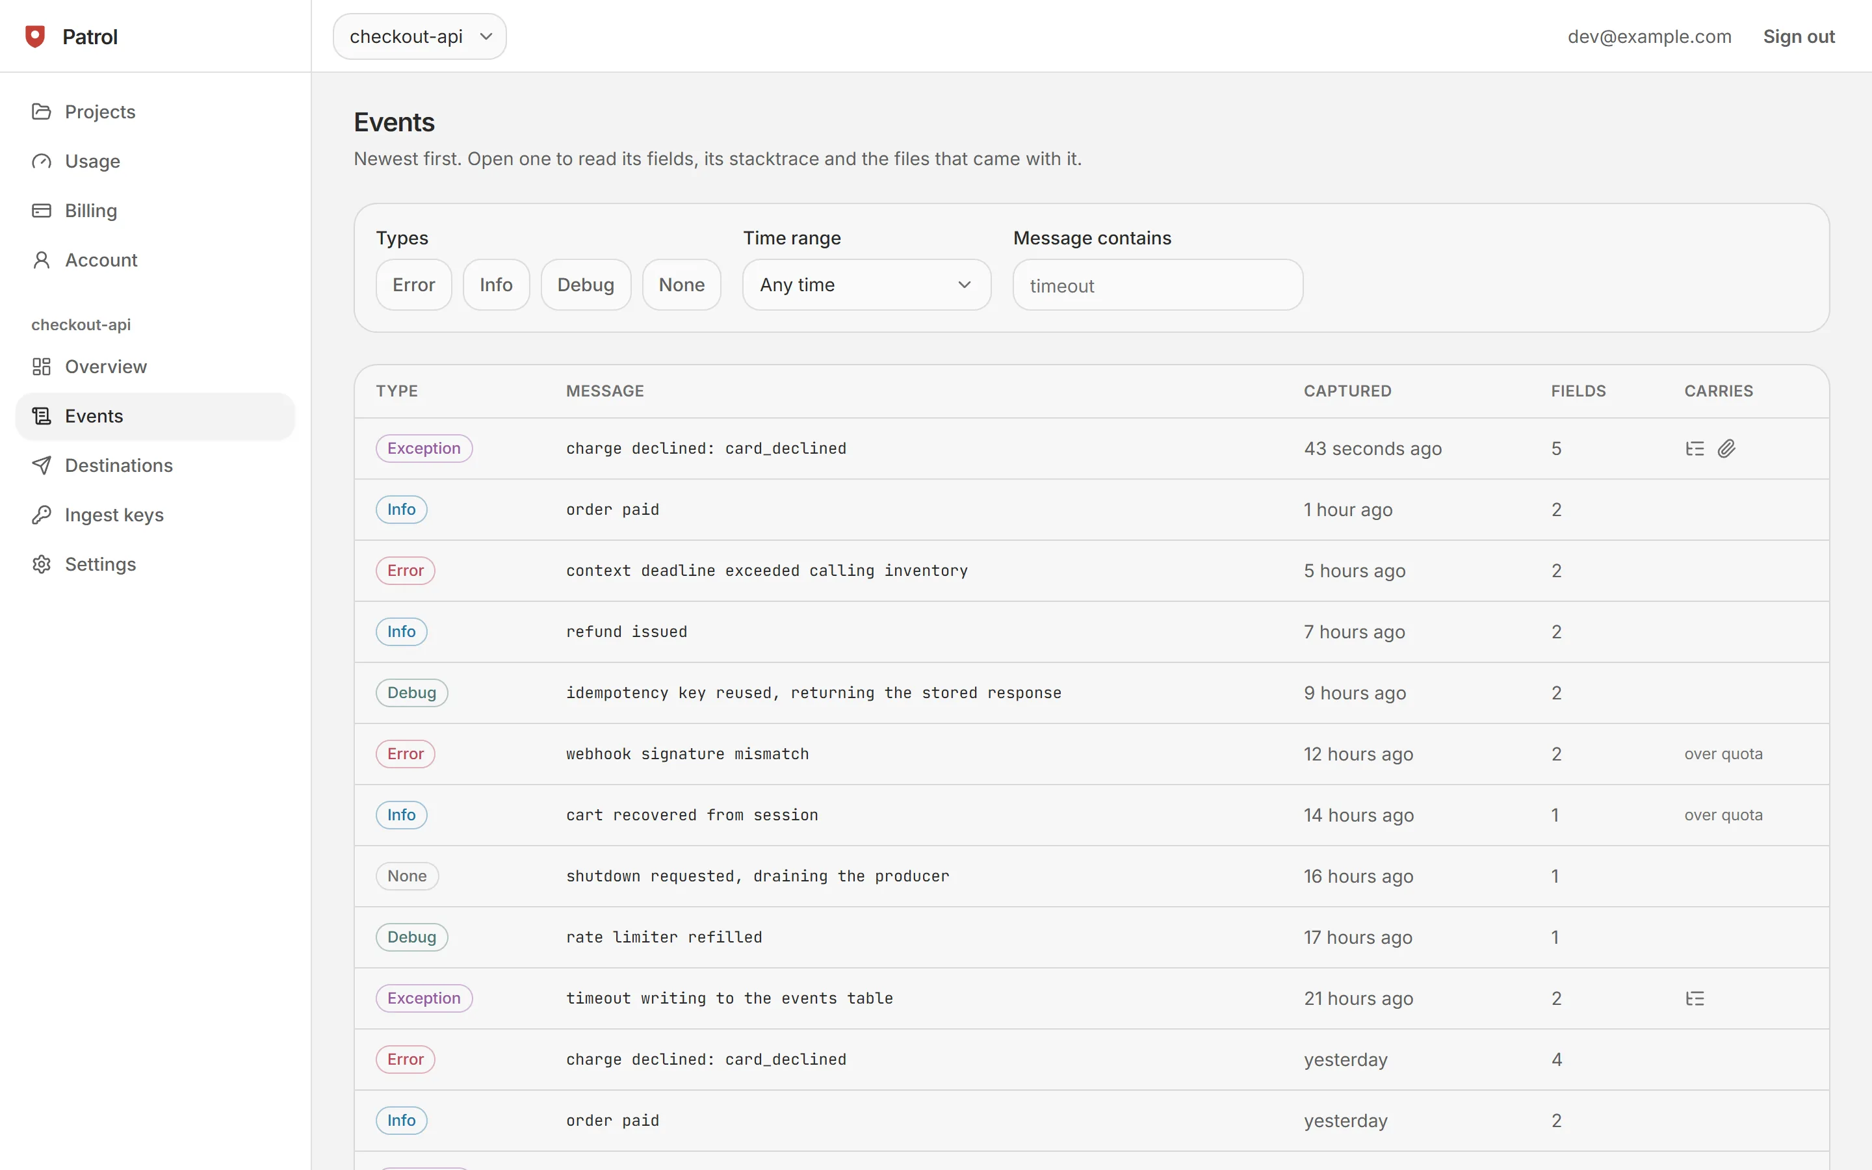1872x1170 pixels.
Task: Click the Exception badge at 21 hours ago
Action: pos(424,998)
